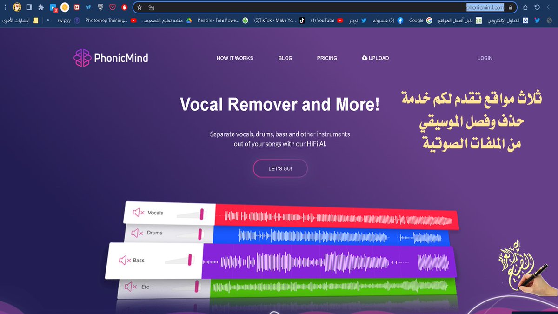Open the الإشارات الأخرى bookmarks folder
Image resolution: width=558 pixels, height=314 pixels.
click(x=21, y=20)
